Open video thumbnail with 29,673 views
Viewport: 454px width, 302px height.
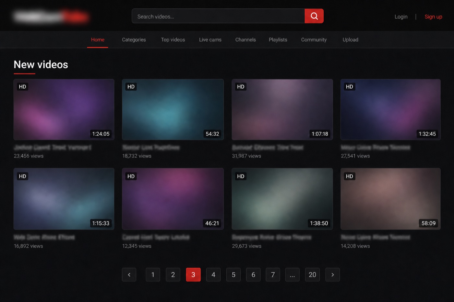pyautogui.click(x=282, y=199)
